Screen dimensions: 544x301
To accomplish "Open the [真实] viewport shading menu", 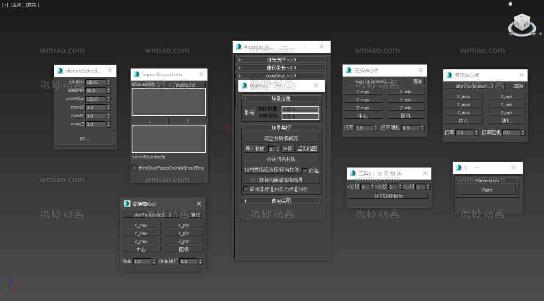I will click(x=32, y=5).
